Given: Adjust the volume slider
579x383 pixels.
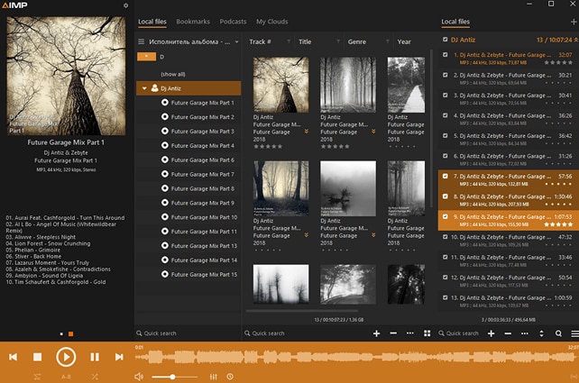Looking at the screenshot, I should (x=171, y=377).
